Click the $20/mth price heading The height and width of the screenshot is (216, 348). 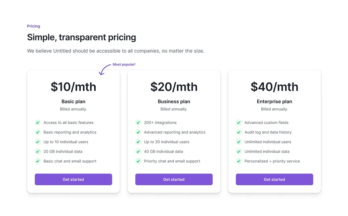click(174, 86)
